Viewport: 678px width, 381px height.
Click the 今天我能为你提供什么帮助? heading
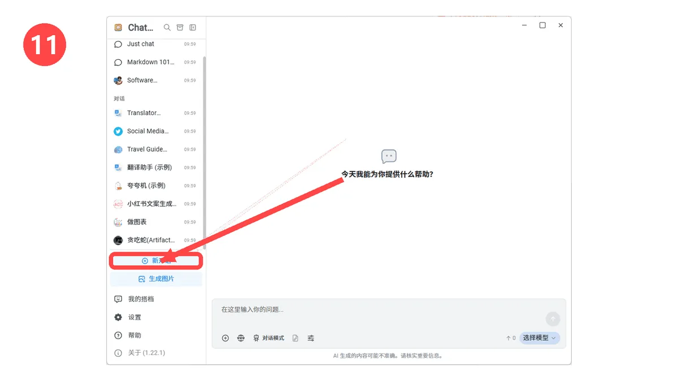click(x=387, y=174)
